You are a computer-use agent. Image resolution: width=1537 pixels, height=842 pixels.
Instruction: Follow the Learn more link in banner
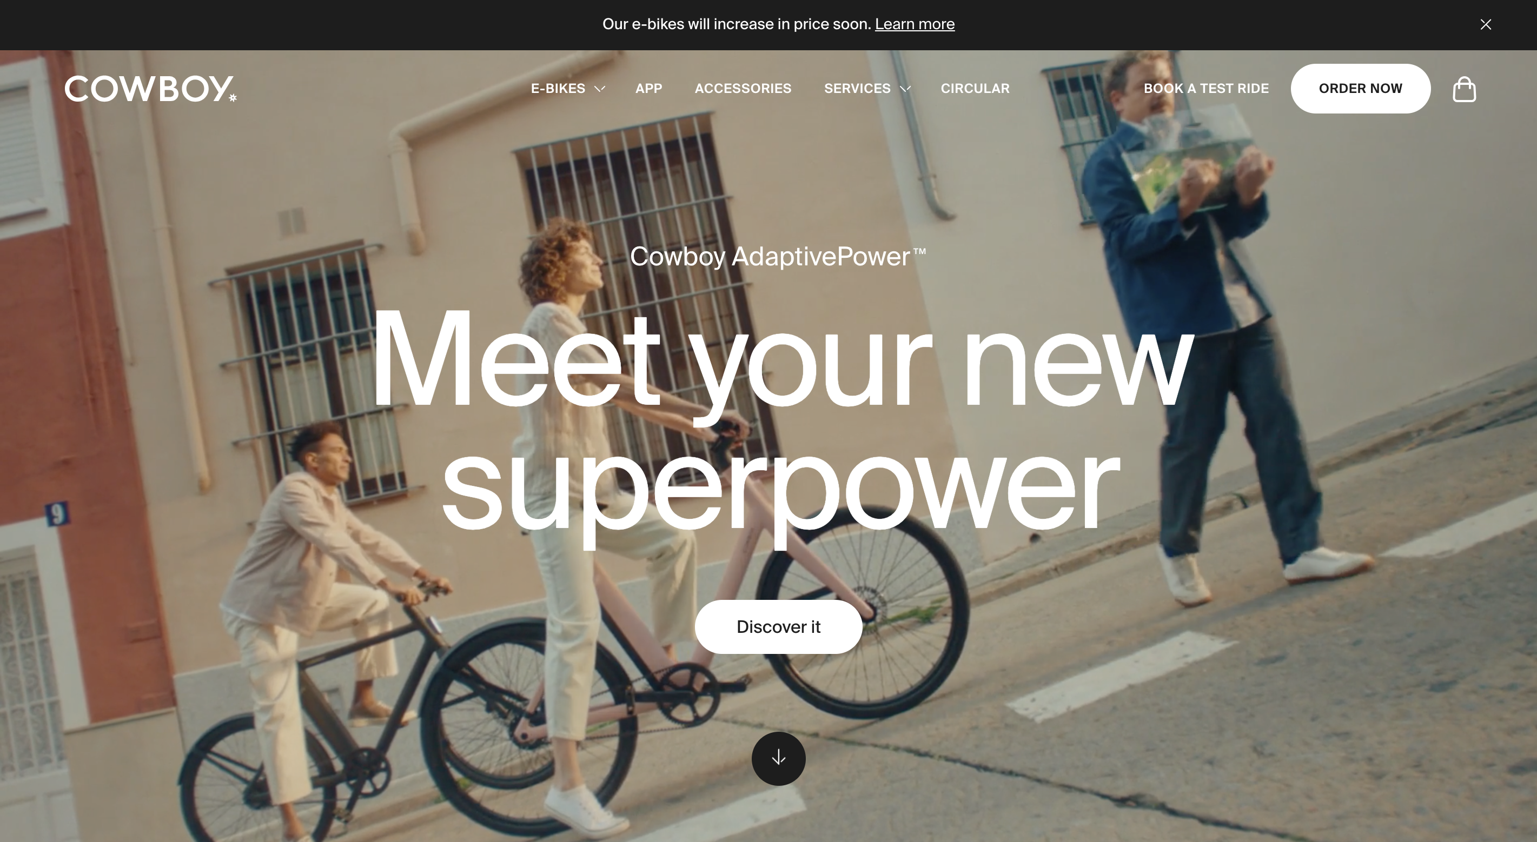915,24
